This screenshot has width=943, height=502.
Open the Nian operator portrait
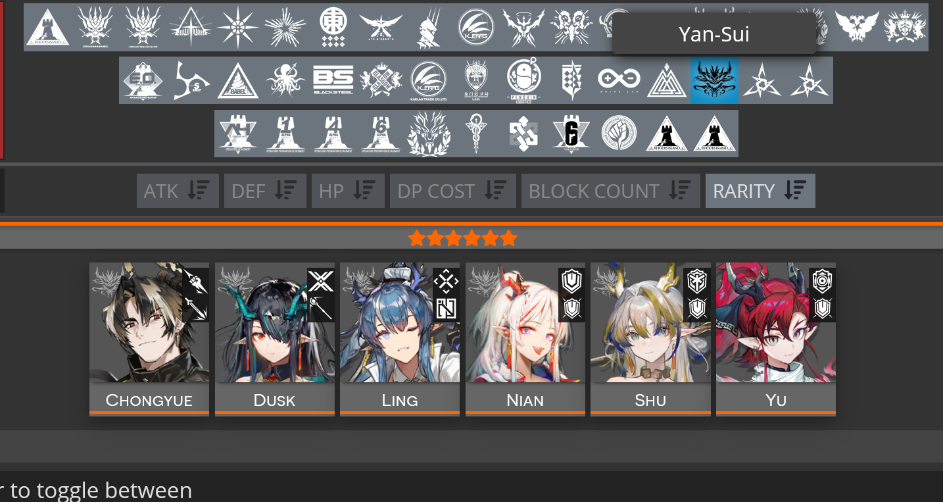pyautogui.click(x=525, y=322)
